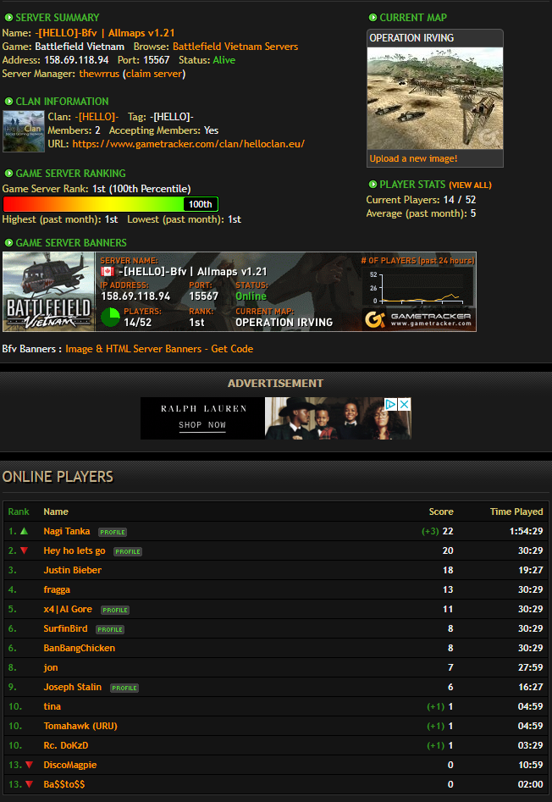The width and height of the screenshot is (552, 802).
Task: Open player x4|Al Gore
Action: 68,609
